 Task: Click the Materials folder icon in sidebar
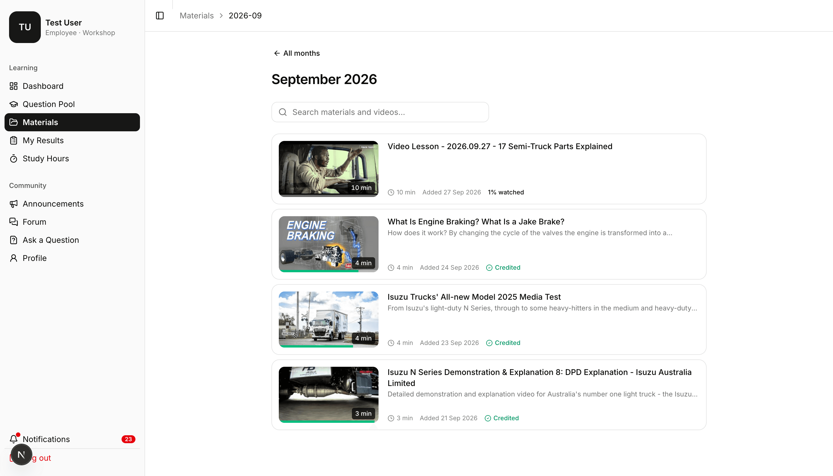point(13,122)
